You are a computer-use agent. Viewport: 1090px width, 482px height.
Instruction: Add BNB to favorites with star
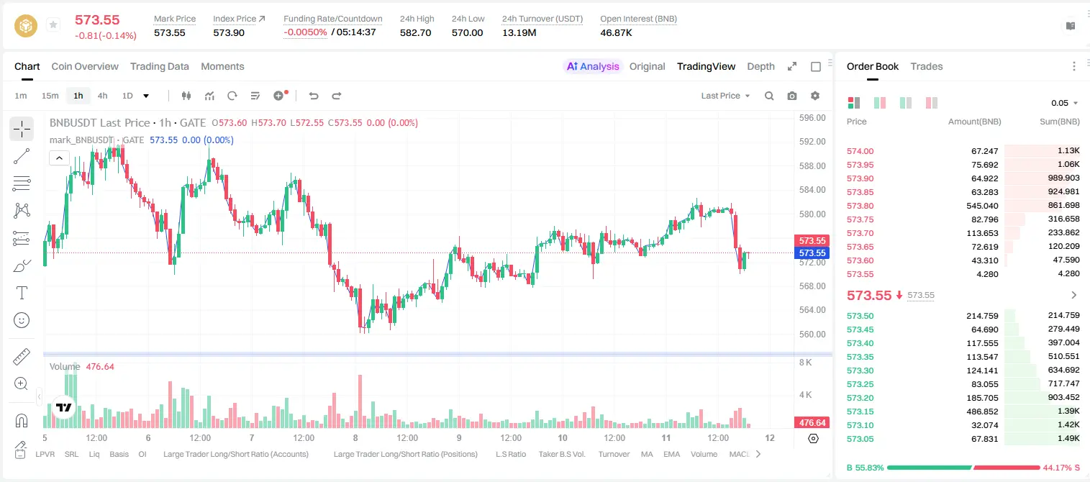click(53, 25)
